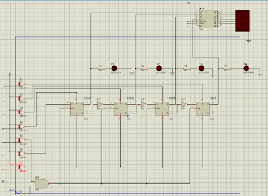Select ground terminal next to LED D1
The image size is (268, 196).
click(132, 73)
